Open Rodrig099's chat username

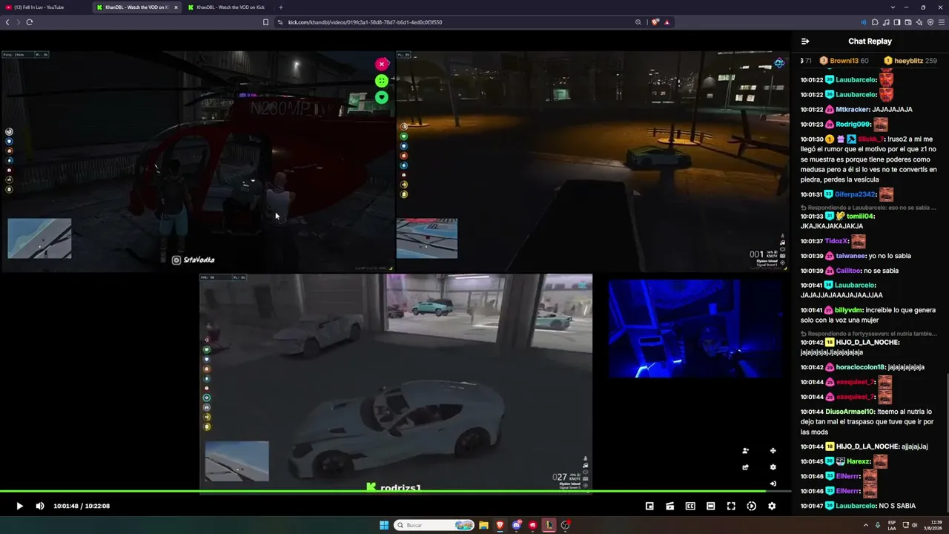pos(853,125)
